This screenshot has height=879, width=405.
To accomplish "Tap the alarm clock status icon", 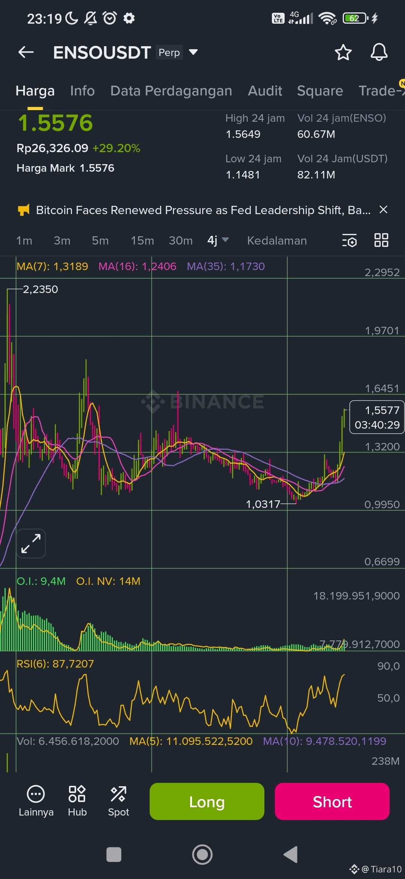I will (x=109, y=18).
